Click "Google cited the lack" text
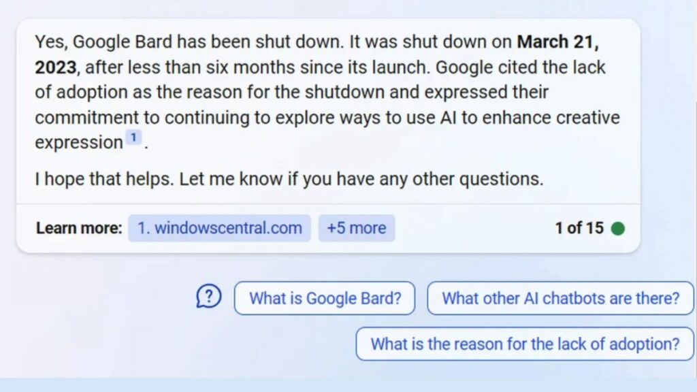Image resolution: width=697 pixels, height=392 pixels. pyautogui.click(x=520, y=67)
